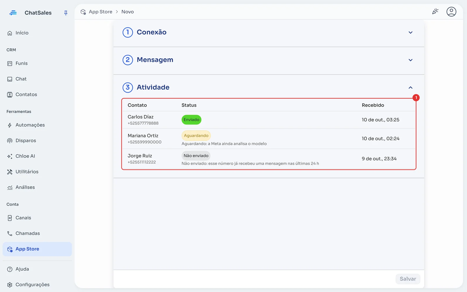Click the Disparos broadcast icon
467x292 pixels.
[10, 141]
